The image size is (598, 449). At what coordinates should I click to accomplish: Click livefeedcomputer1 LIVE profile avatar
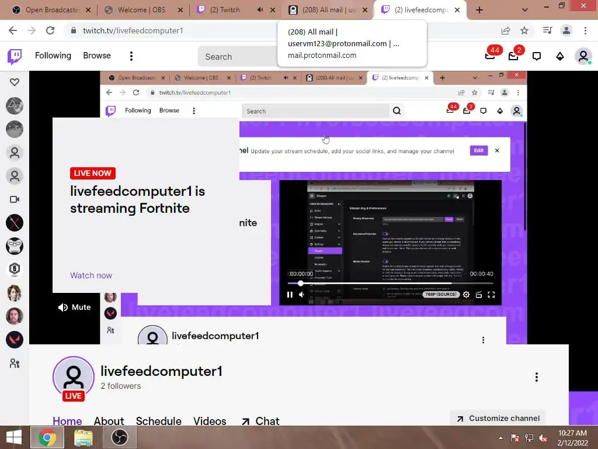click(x=74, y=378)
